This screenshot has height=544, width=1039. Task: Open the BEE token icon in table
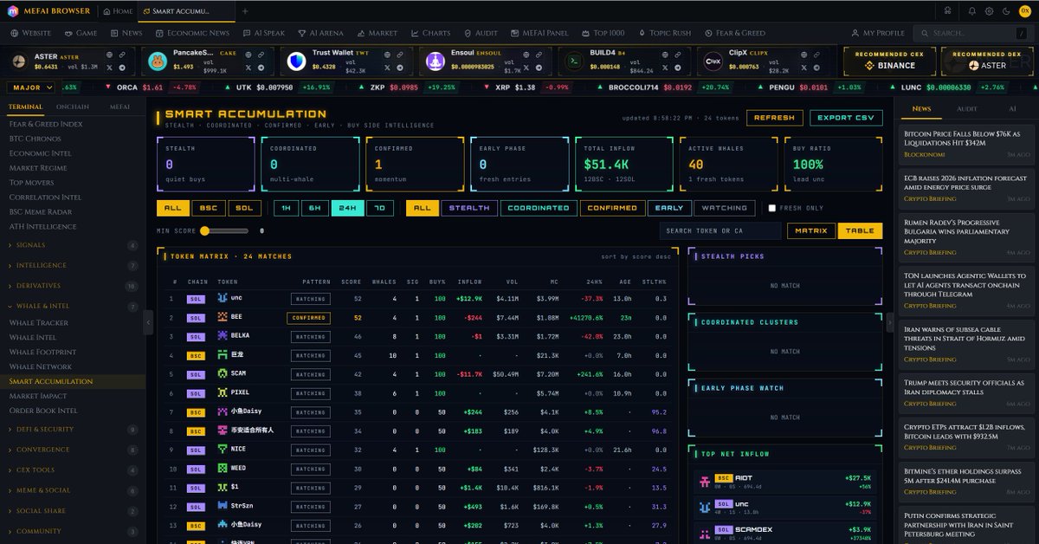coord(223,317)
